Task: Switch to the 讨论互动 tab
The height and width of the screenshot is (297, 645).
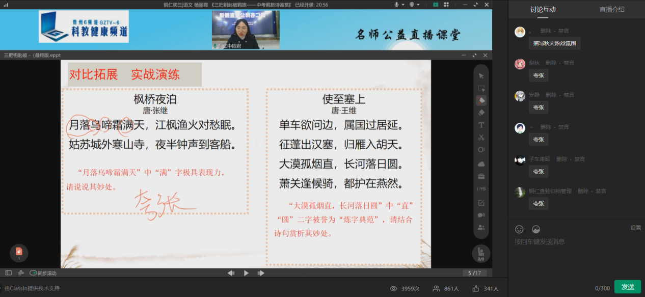Action: 543,9
